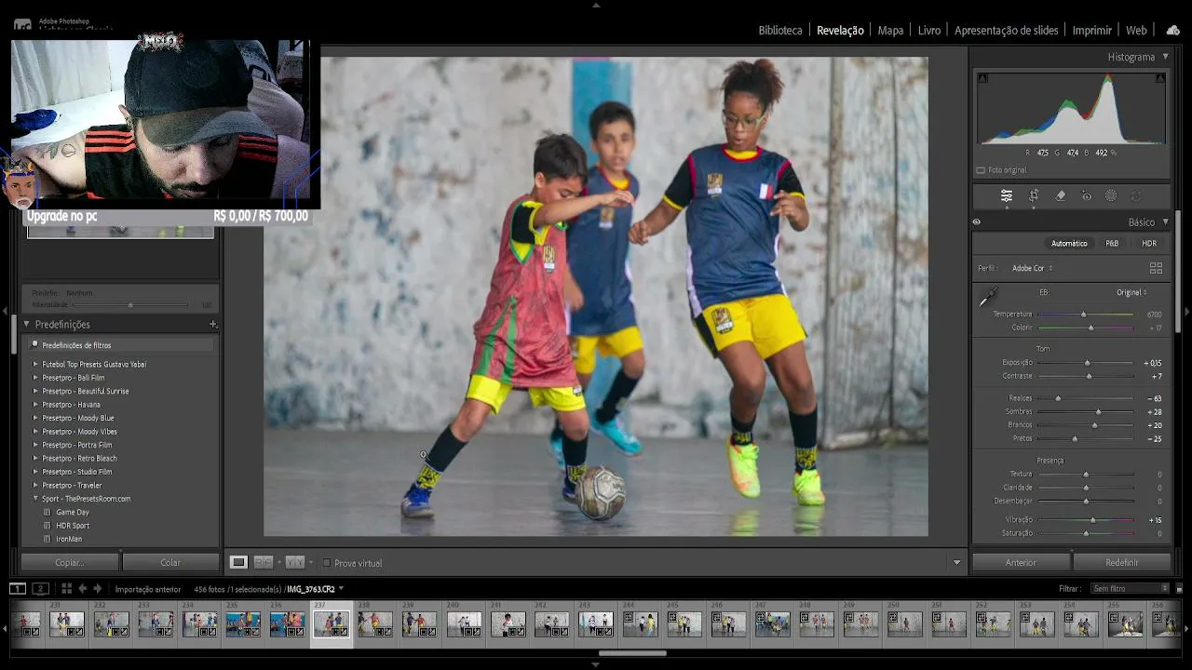Open Grid view from filmstrip bar

pyautogui.click(x=66, y=588)
